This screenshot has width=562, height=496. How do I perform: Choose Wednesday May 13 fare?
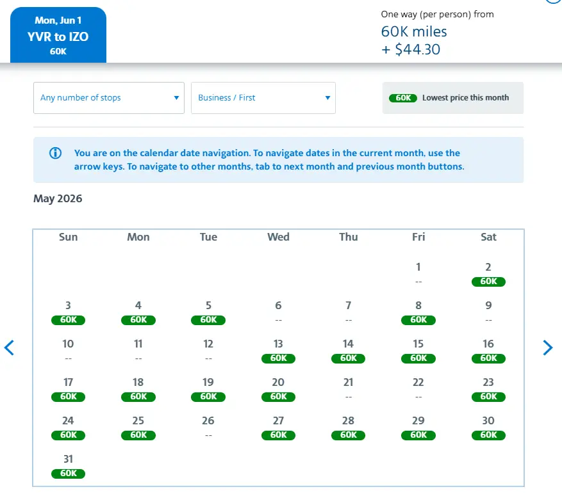278,351
